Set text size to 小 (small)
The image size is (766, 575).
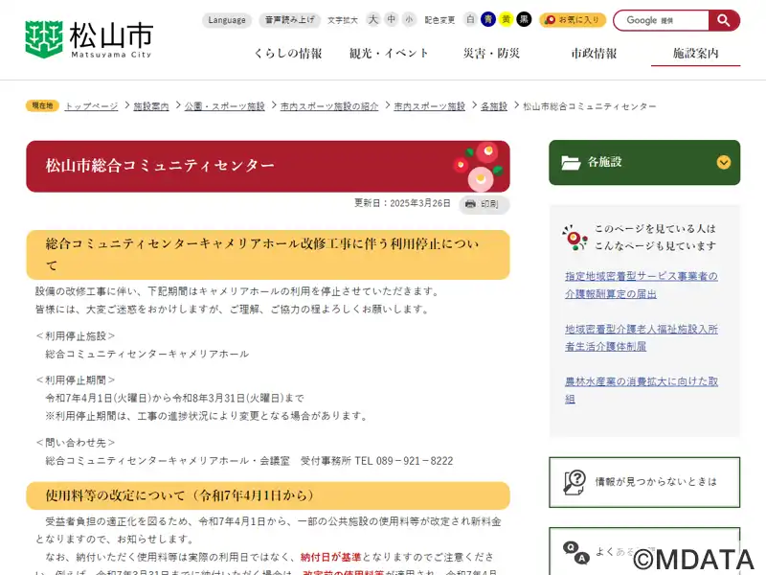(x=409, y=19)
